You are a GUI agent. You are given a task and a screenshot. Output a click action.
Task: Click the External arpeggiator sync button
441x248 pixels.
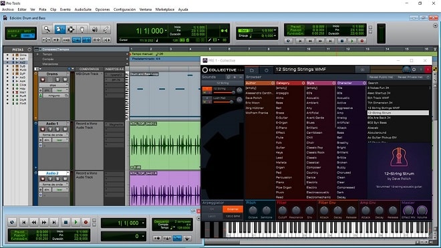coord(233,209)
